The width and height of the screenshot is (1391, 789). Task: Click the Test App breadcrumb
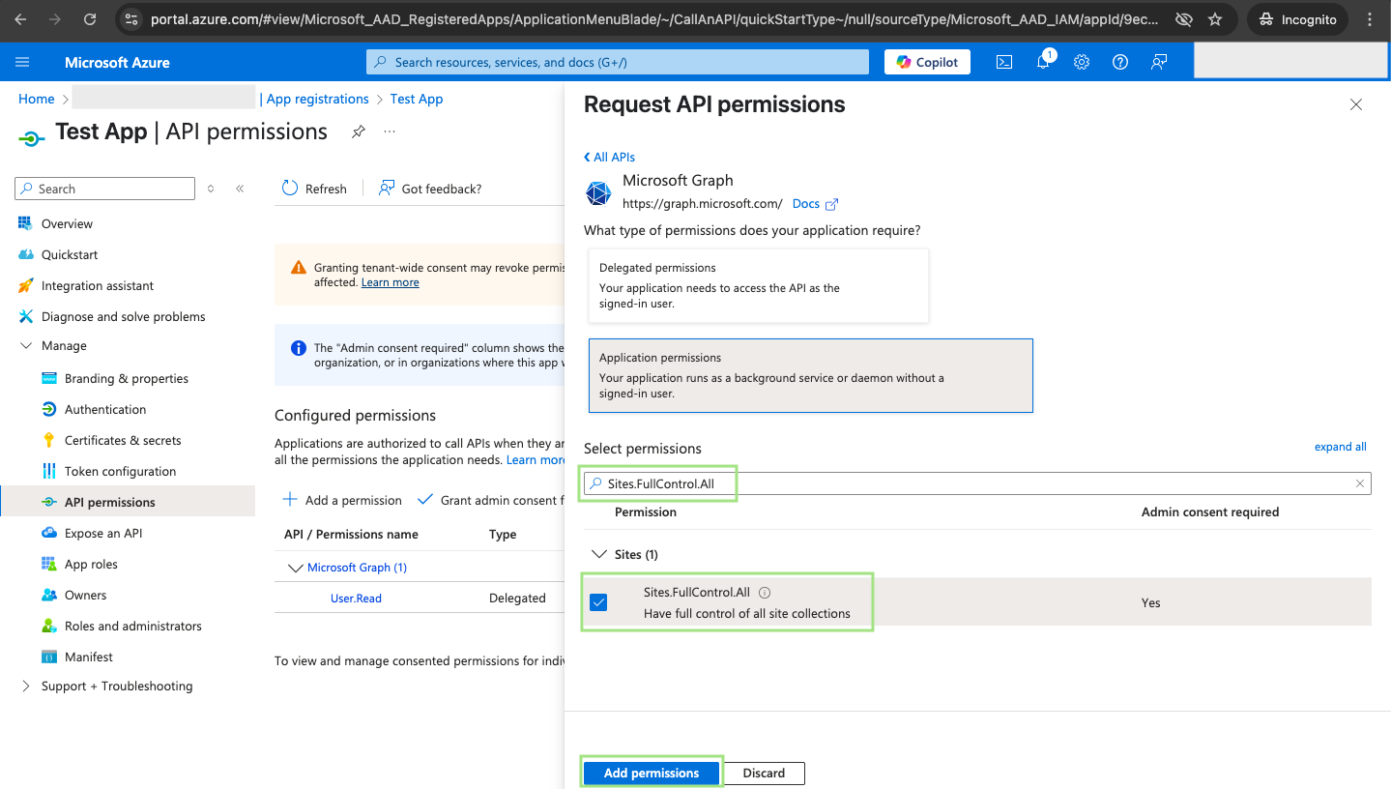click(417, 99)
